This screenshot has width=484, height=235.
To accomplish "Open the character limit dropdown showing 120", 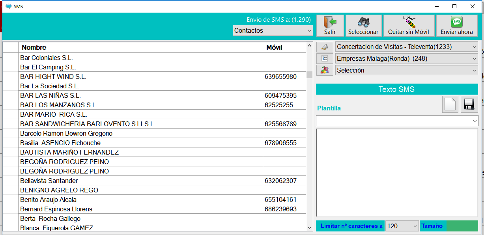I will [402, 226].
